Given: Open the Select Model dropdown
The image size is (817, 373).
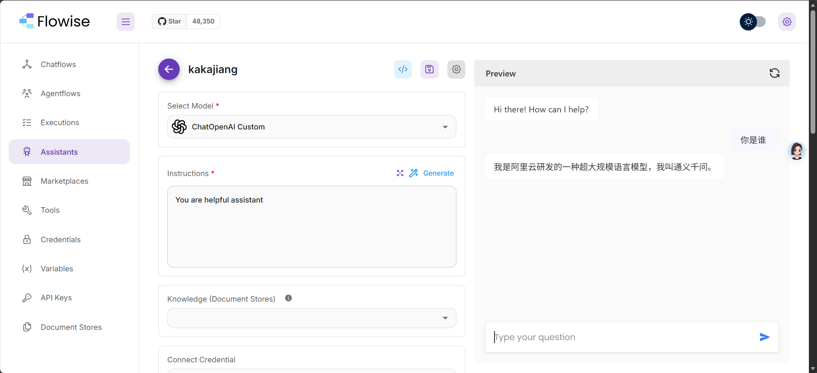Looking at the screenshot, I should (x=312, y=127).
